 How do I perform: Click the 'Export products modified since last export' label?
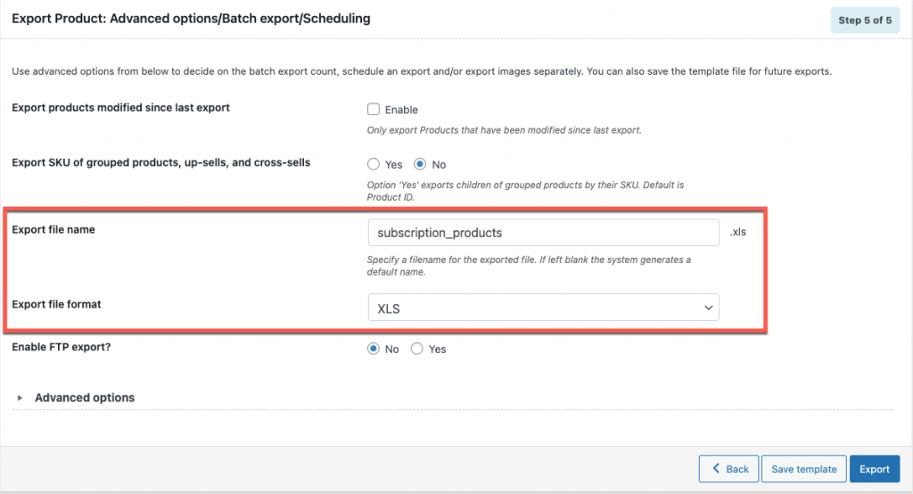120,107
